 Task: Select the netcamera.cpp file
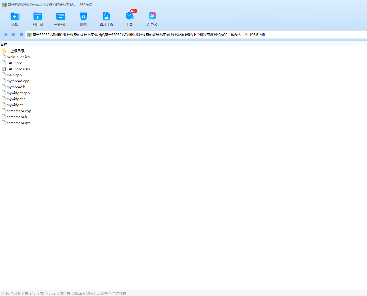(19, 111)
